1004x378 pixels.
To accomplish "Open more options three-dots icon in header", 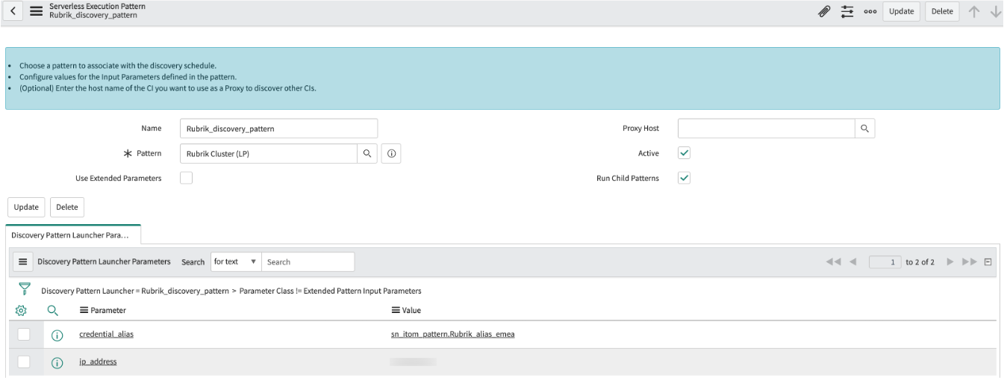I will coord(870,11).
